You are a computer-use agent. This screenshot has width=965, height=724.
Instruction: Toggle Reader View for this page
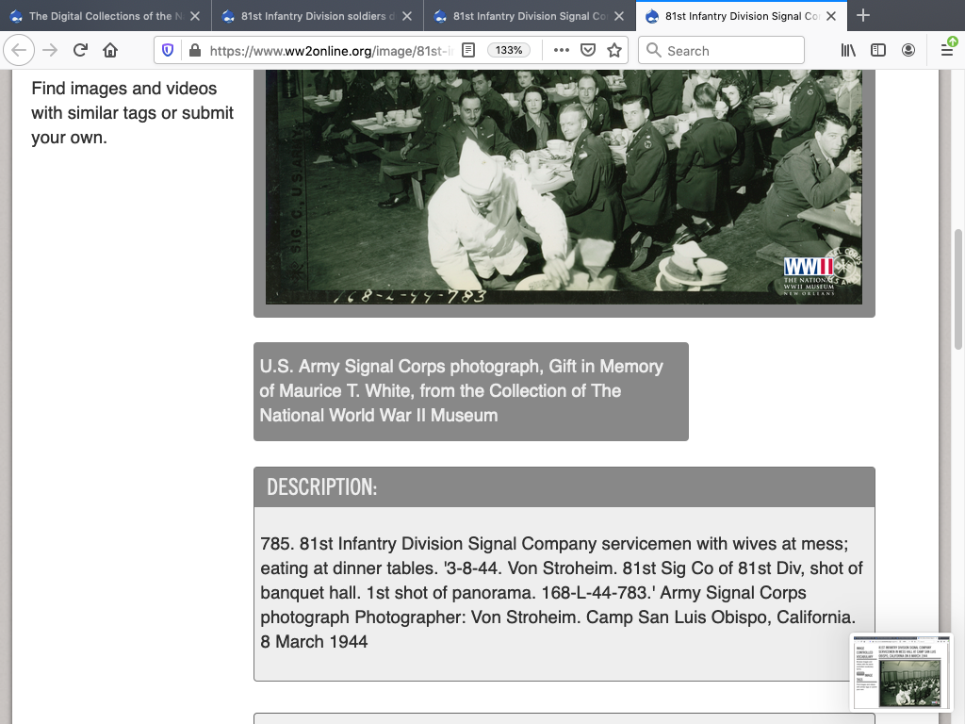(x=468, y=51)
